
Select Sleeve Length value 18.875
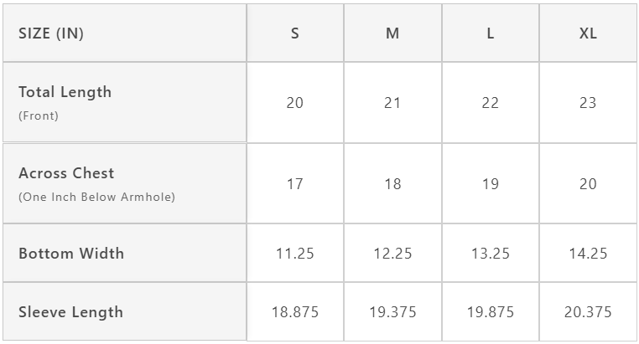point(295,312)
